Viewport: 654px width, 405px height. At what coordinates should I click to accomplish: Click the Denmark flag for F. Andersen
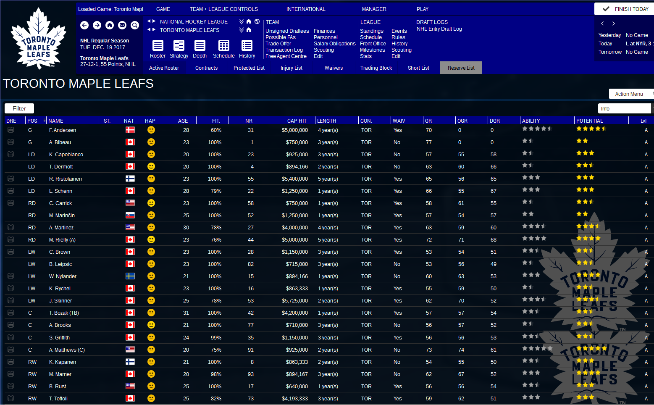130,130
